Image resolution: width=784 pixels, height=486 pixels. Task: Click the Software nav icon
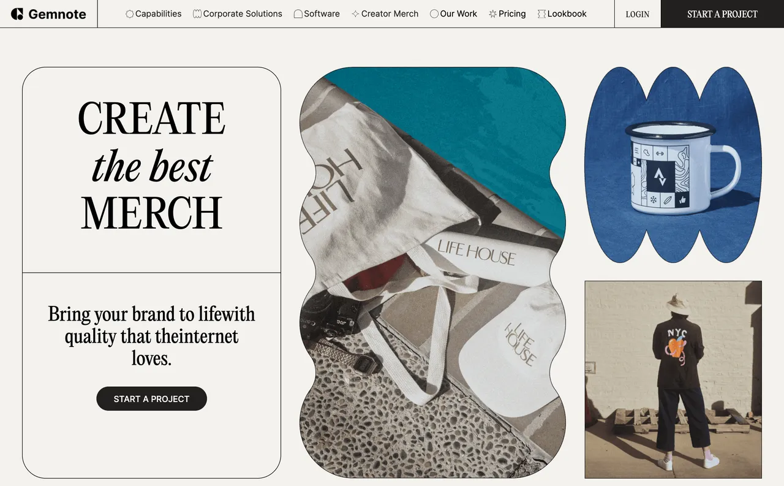pyautogui.click(x=298, y=13)
